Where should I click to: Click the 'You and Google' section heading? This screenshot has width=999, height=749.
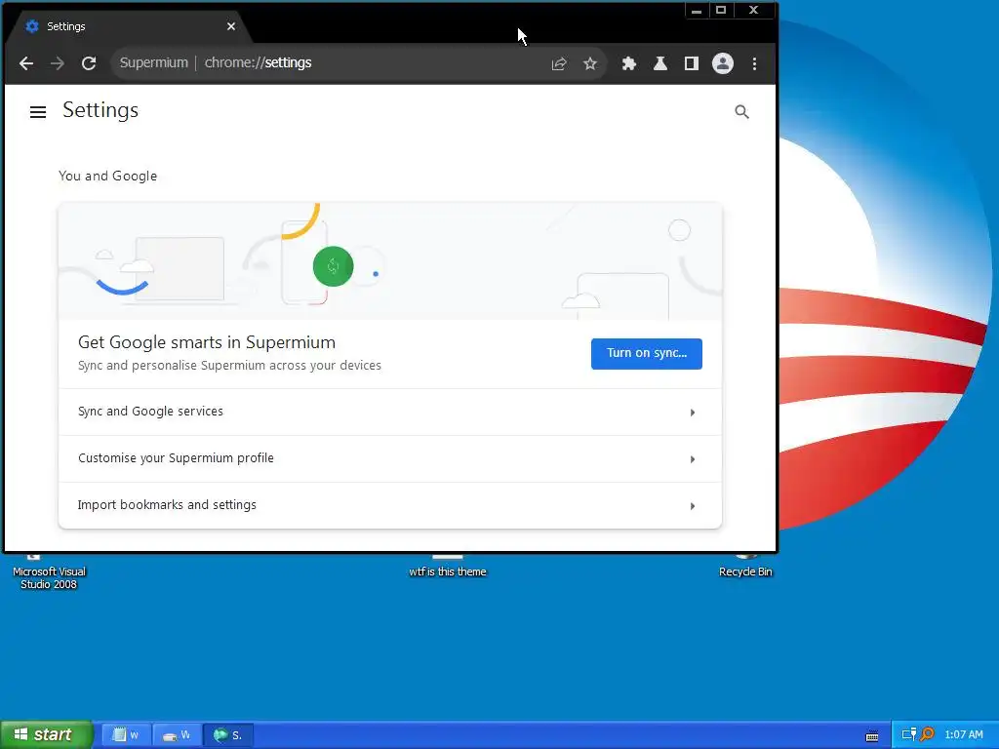[x=107, y=176]
